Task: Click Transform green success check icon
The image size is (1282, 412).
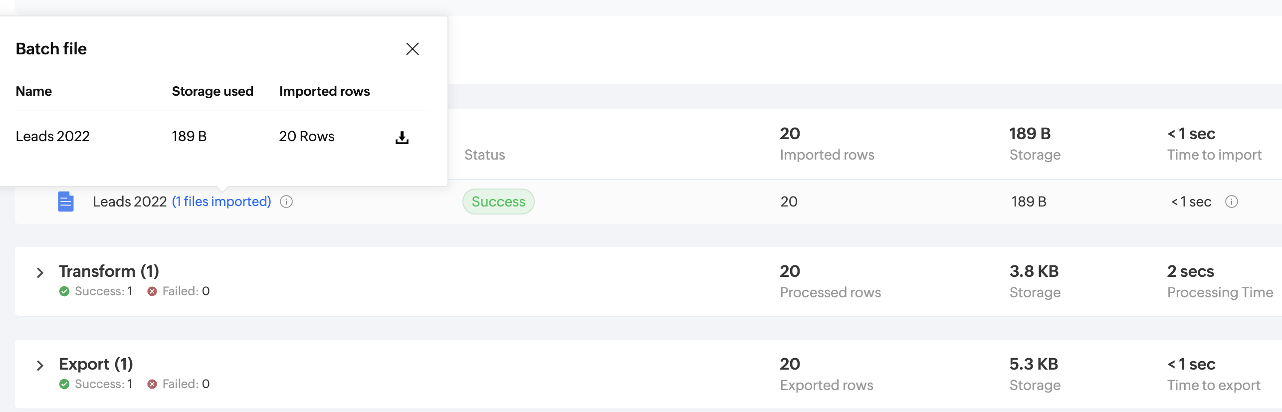Action: click(64, 291)
